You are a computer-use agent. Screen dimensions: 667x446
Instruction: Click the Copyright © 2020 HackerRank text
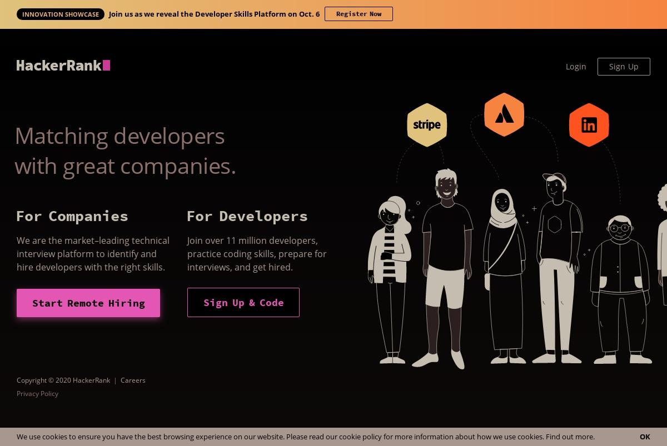click(x=63, y=380)
